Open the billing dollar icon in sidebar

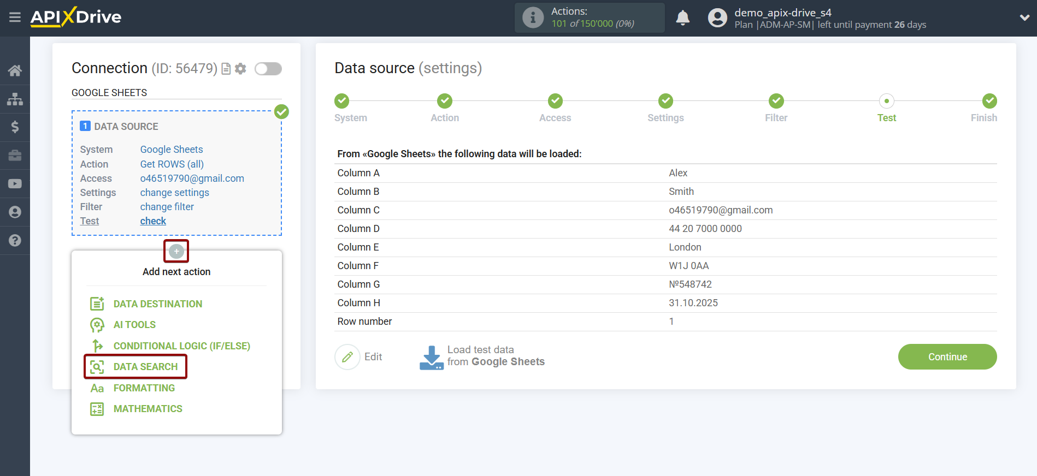pos(15,127)
